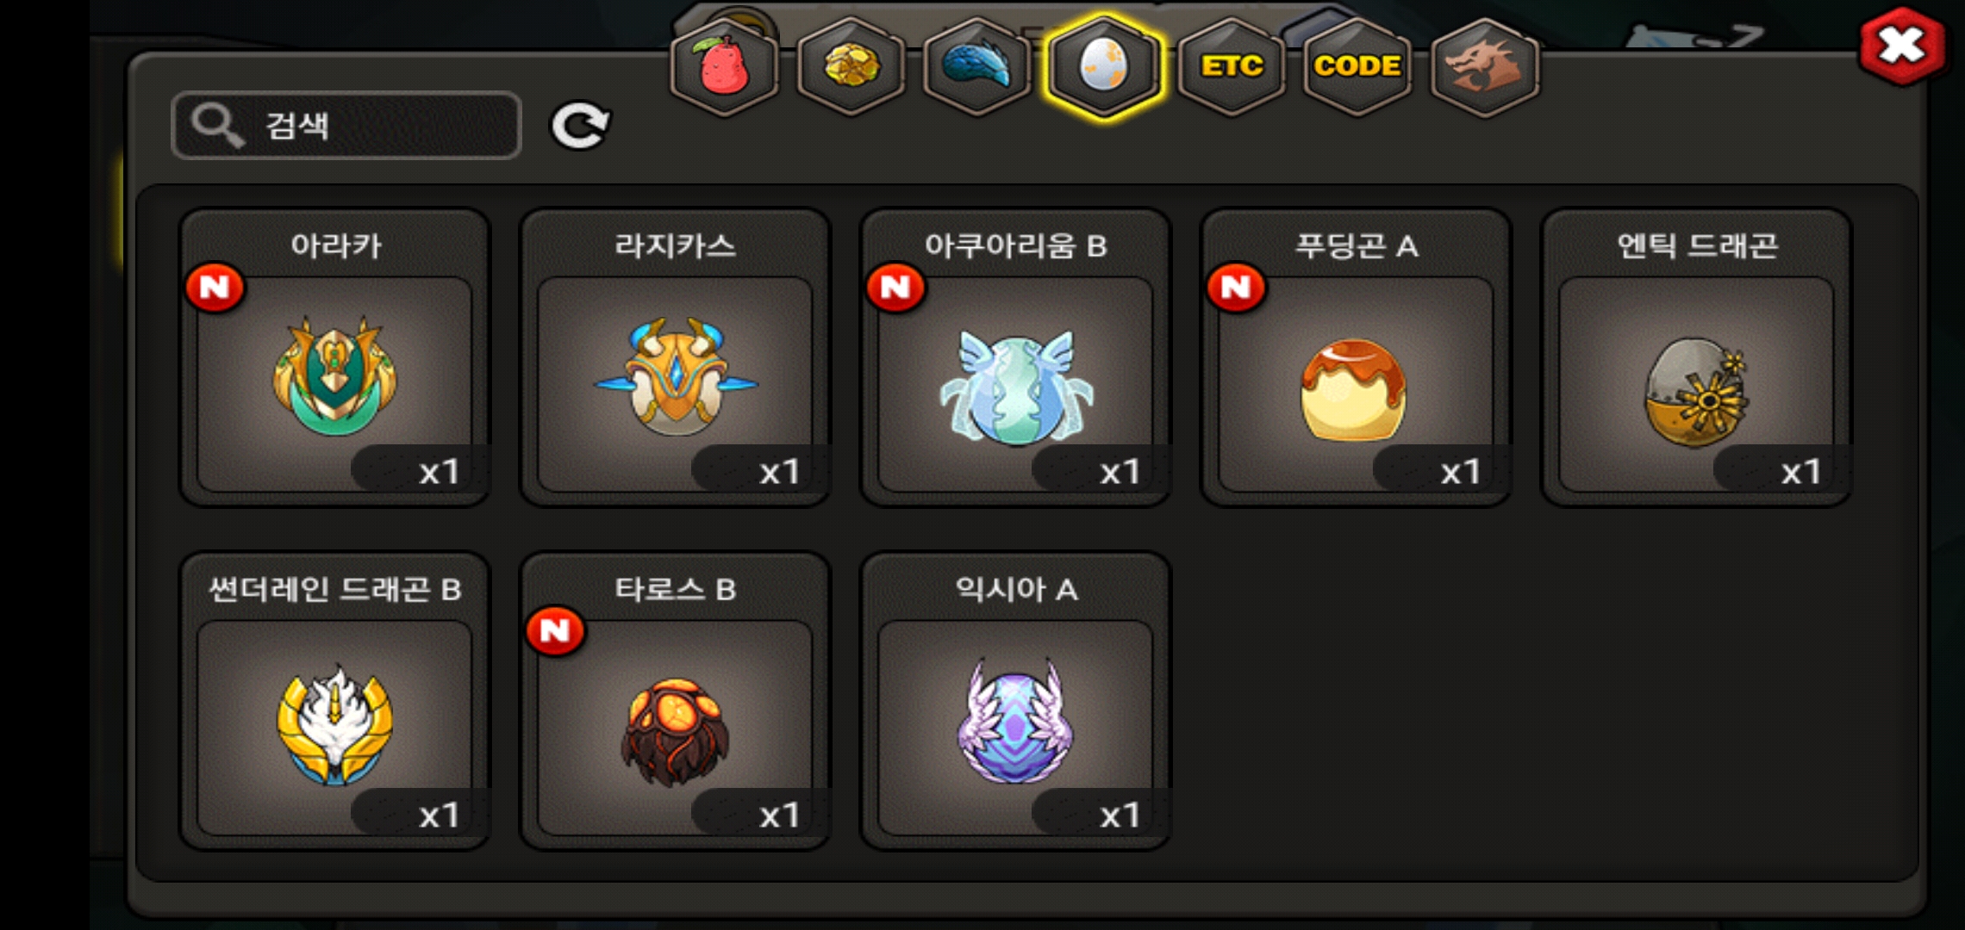Image resolution: width=1965 pixels, height=930 pixels.
Task: Pick the 익시아 A purple egg
Action: [x=1015, y=701]
